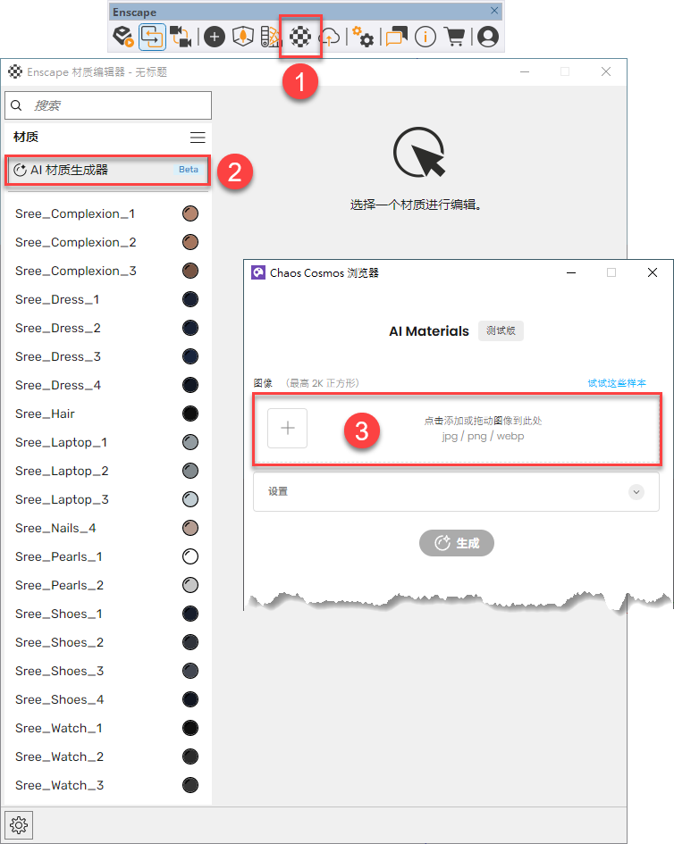Screen dimensions: 674x844
Task: Expand the 设置 section chevron
Action: pos(636,492)
